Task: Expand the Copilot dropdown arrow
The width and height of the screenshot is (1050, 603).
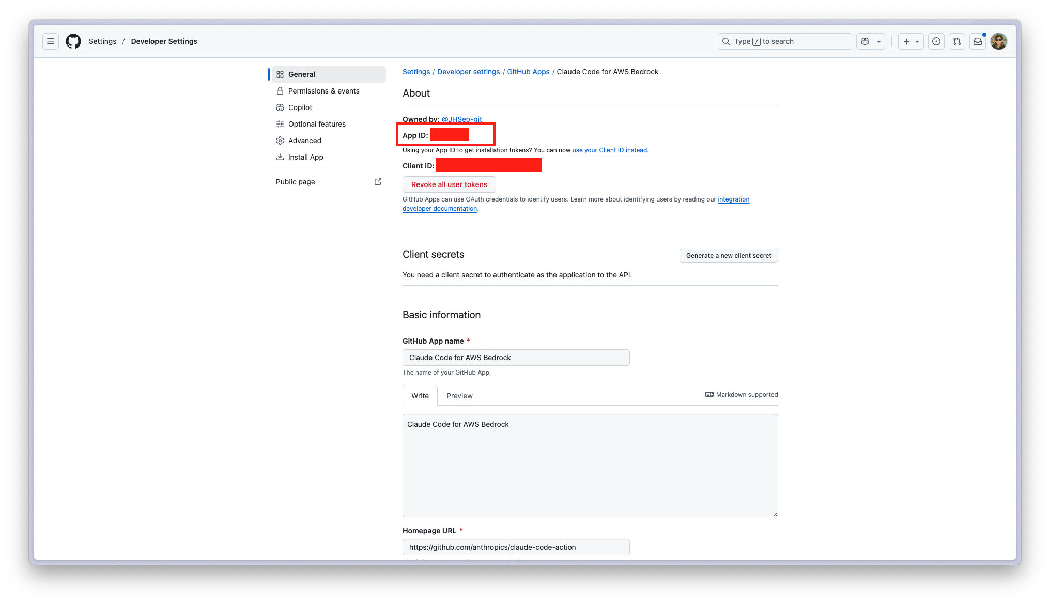Action: pyautogui.click(x=879, y=41)
